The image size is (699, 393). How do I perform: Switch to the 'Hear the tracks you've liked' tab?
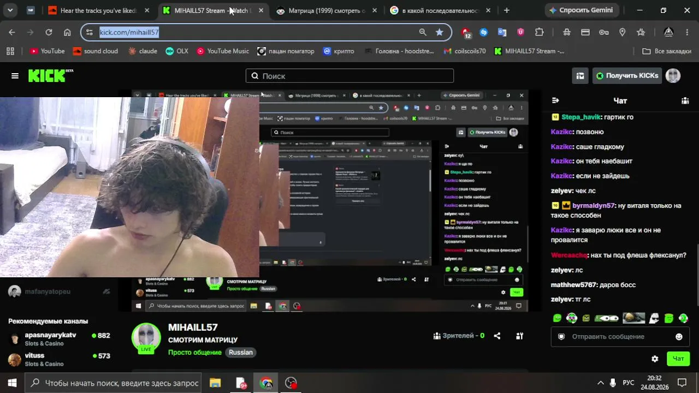(x=99, y=10)
